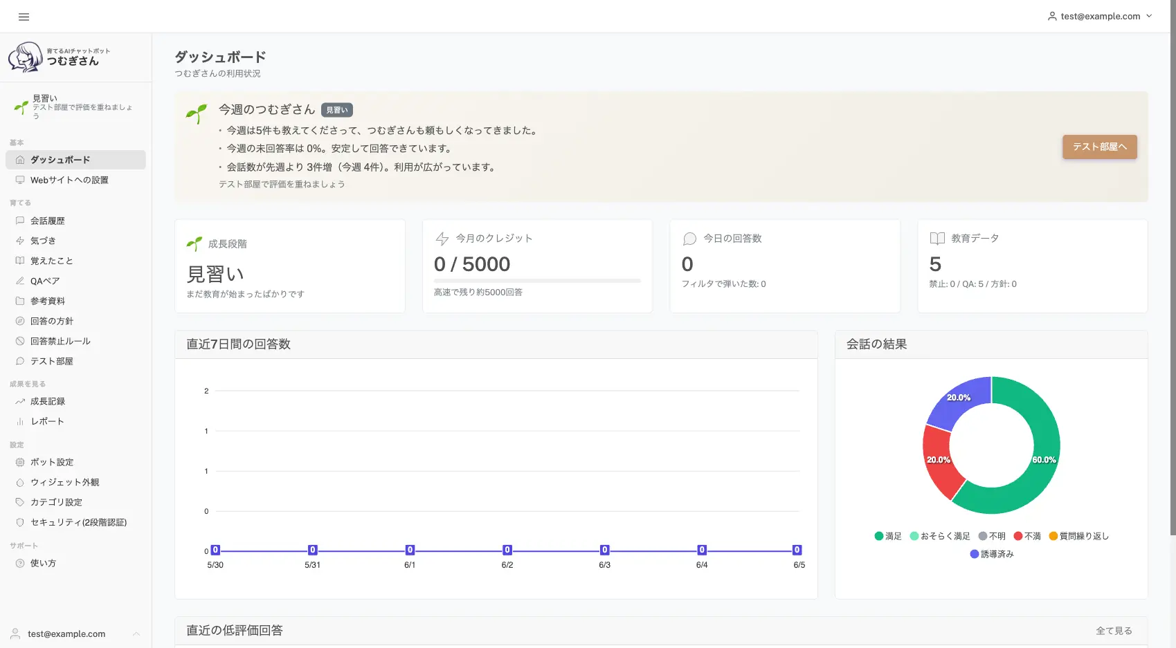
Task: Click the credit usage progress bar
Action: tap(537, 281)
